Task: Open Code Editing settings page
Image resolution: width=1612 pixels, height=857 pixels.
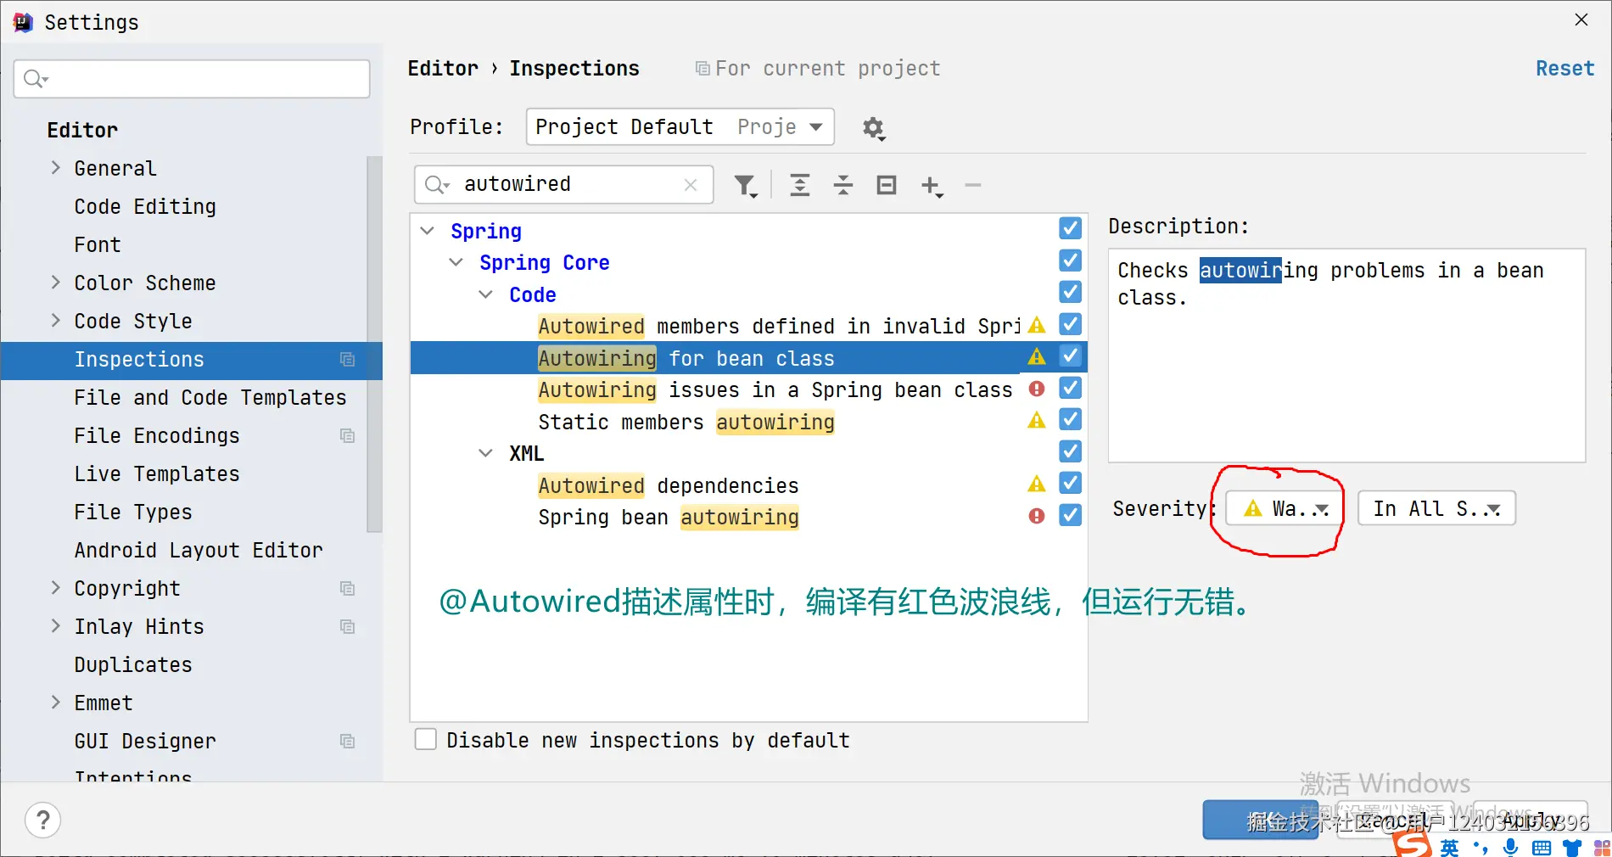Action: [145, 206]
